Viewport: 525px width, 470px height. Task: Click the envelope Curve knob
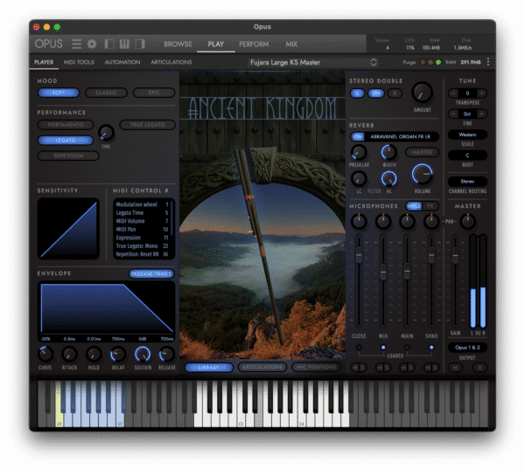pyautogui.click(x=45, y=355)
